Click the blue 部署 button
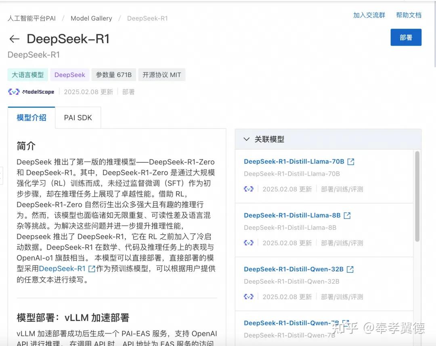This screenshot has height=346, width=436. tap(406, 37)
